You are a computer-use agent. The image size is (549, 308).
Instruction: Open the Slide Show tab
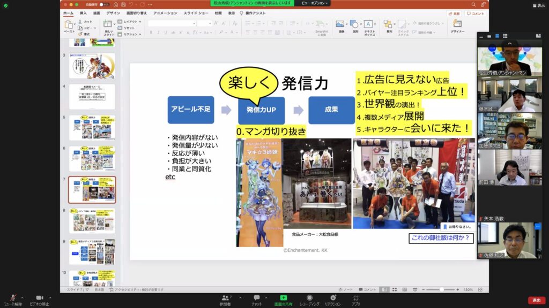click(196, 13)
